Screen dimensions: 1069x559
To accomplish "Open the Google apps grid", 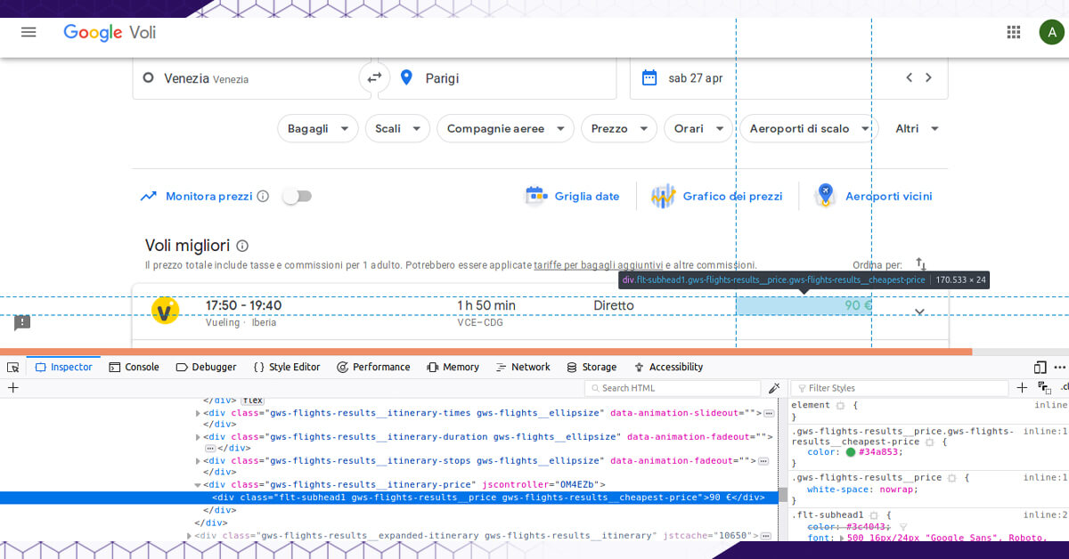I will tap(1014, 32).
